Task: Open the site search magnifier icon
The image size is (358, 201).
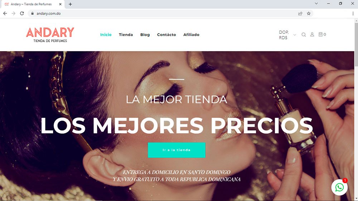Action: point(304,35)
